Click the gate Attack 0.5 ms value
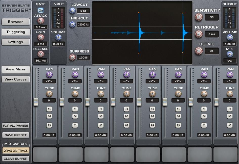This screenshot has width=239, height=164. click(x=40, y=27)
